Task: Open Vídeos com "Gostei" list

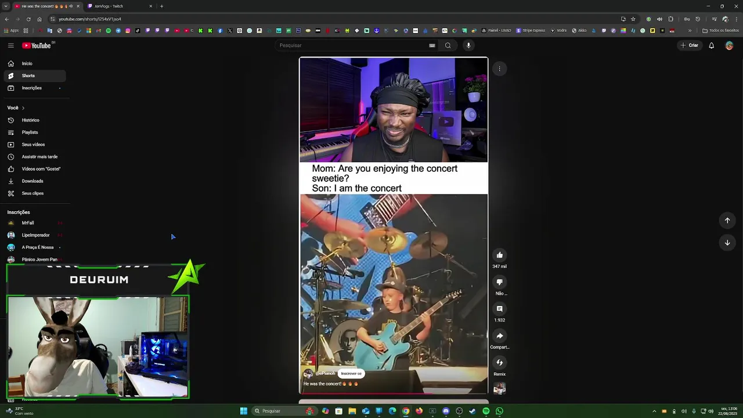Action: pyautogui.click(x=35, y=169)
